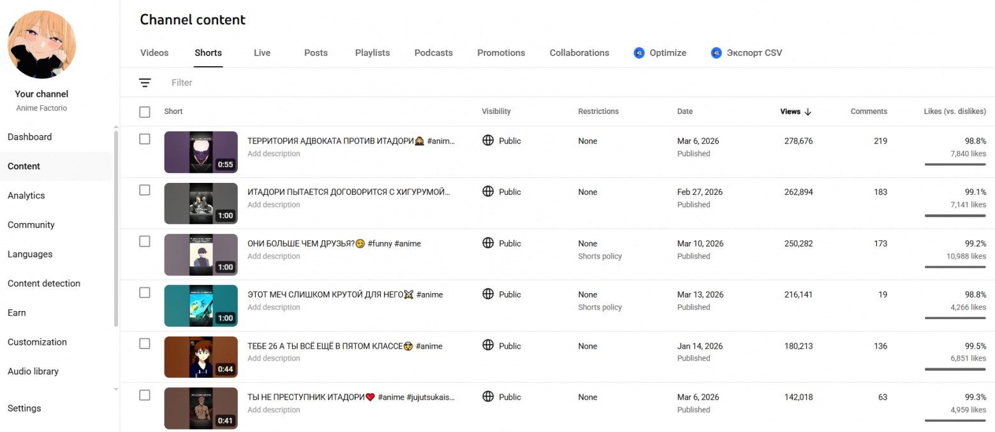Tick the select-all checkbox in header
The width and height of the screenshot is (995, 432).
coord(145,112)
